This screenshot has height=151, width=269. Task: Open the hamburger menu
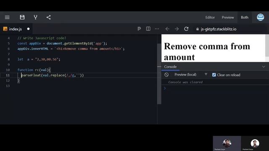(7, 17)
